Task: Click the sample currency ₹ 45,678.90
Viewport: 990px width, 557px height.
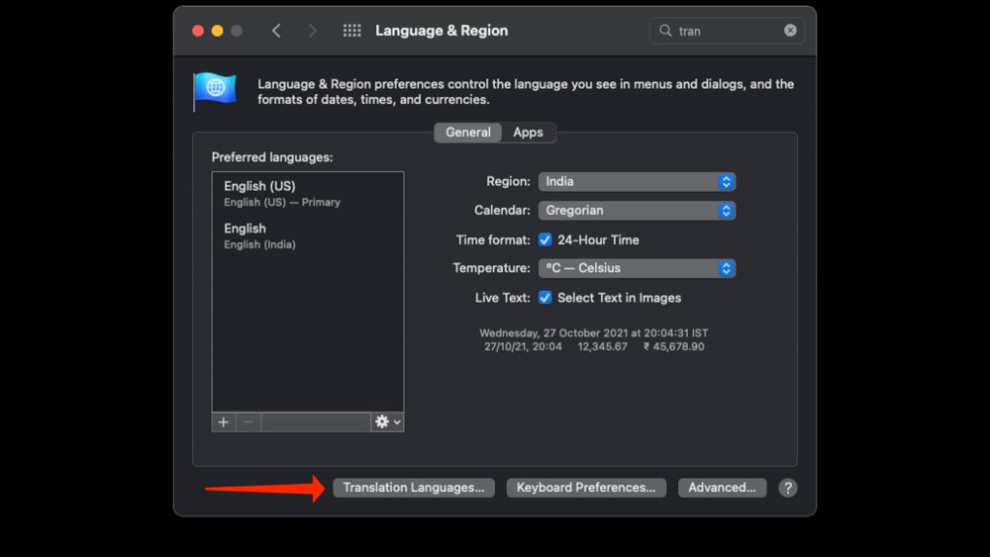Action: coord(673,346)
